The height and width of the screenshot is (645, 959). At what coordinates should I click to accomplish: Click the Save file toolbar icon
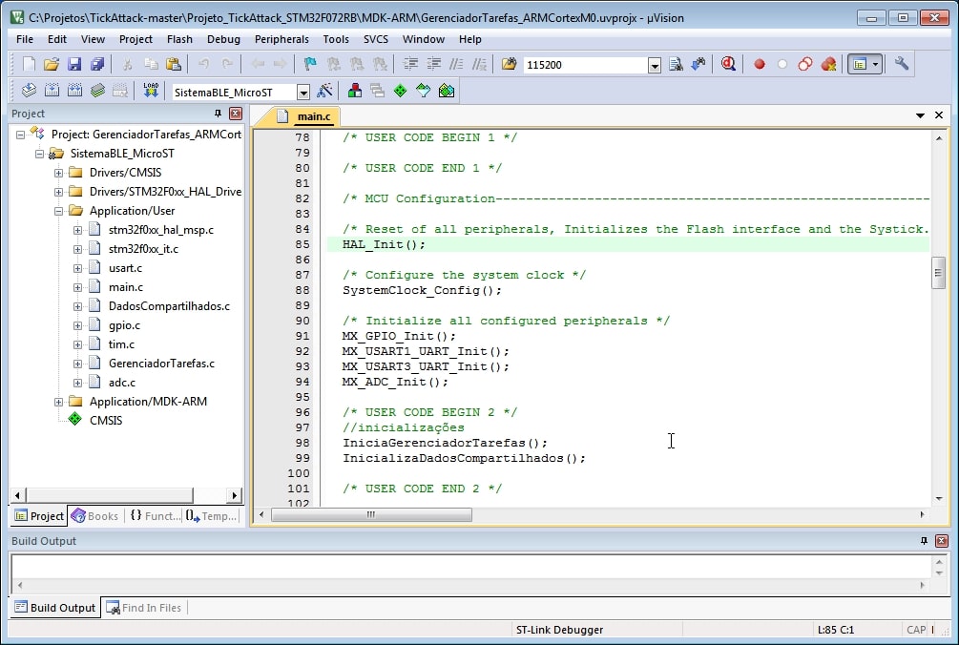(x=74, y=64)
